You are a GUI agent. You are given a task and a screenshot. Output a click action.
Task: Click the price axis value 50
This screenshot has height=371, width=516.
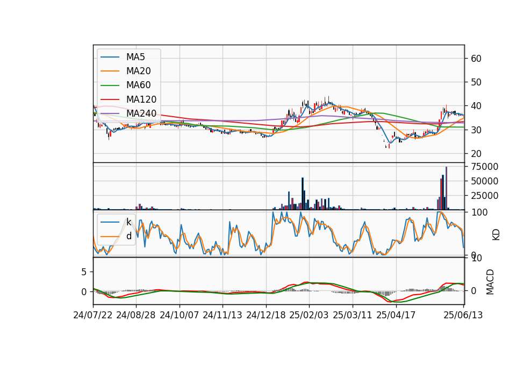(x=476, y=82)
